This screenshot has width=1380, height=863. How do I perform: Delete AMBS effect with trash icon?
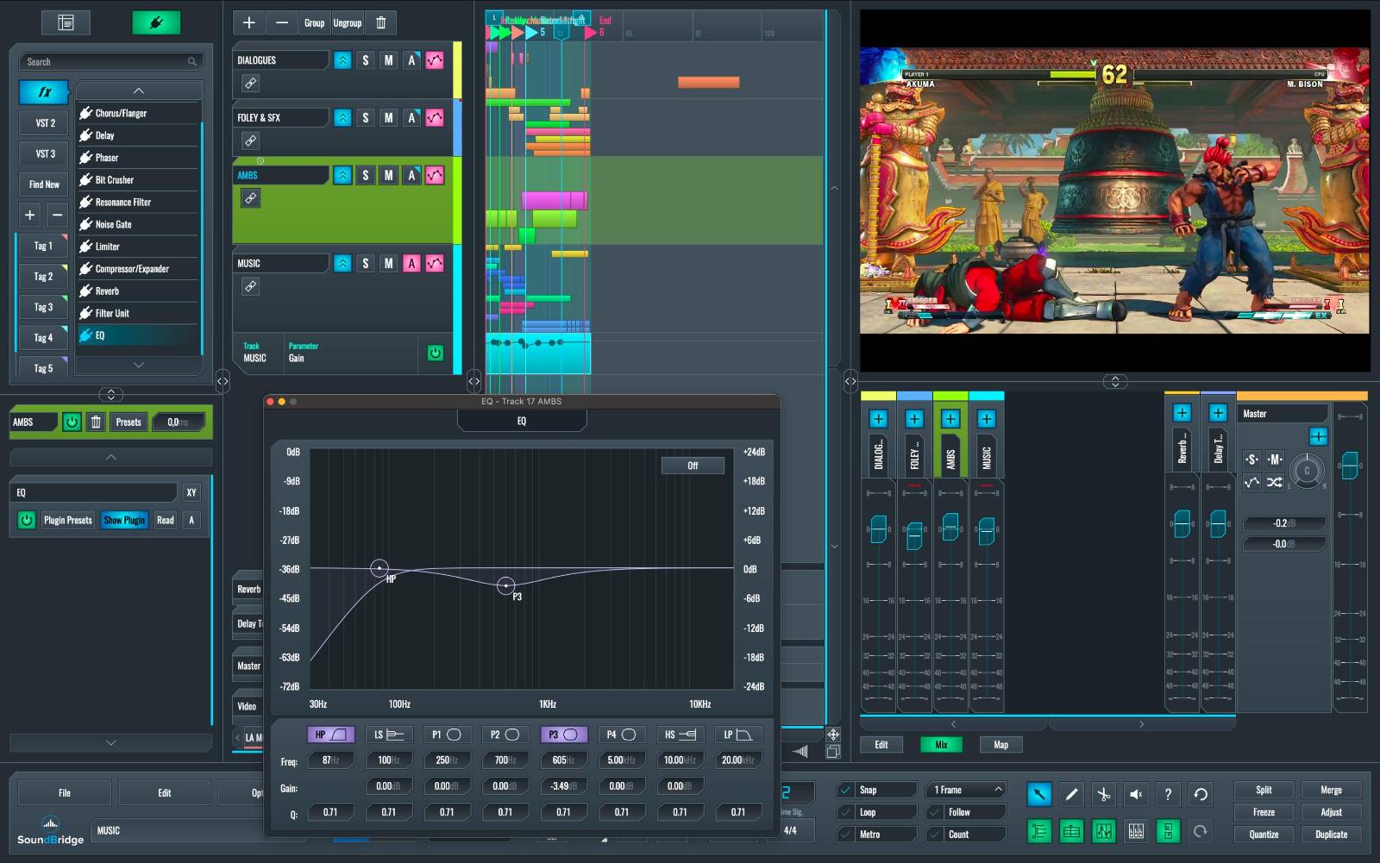(96, 422)
